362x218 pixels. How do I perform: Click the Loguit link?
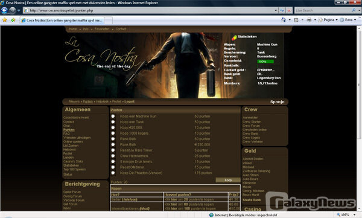[x=129, y=101]
